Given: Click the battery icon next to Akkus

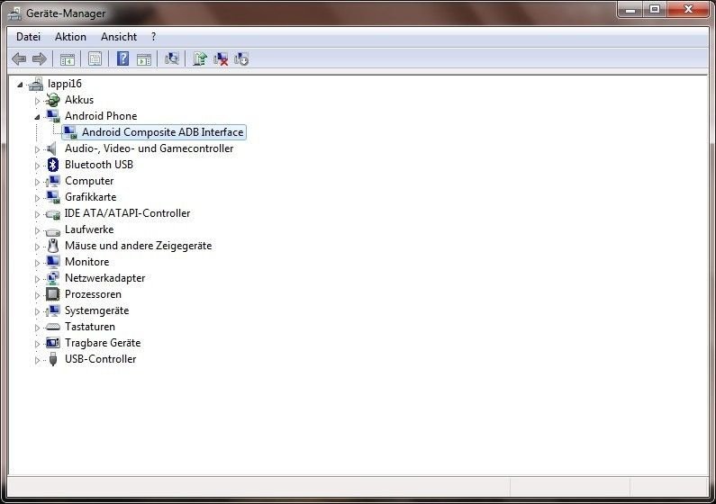Looking at the screenshot, I should click(53, 100).
